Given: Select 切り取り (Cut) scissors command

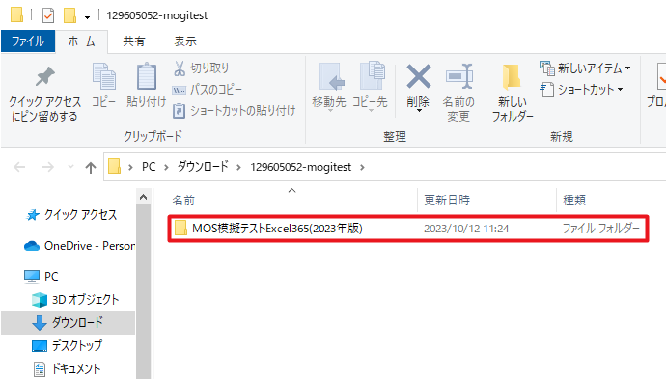Looking at the screenshot, I should tap(201, 68).
